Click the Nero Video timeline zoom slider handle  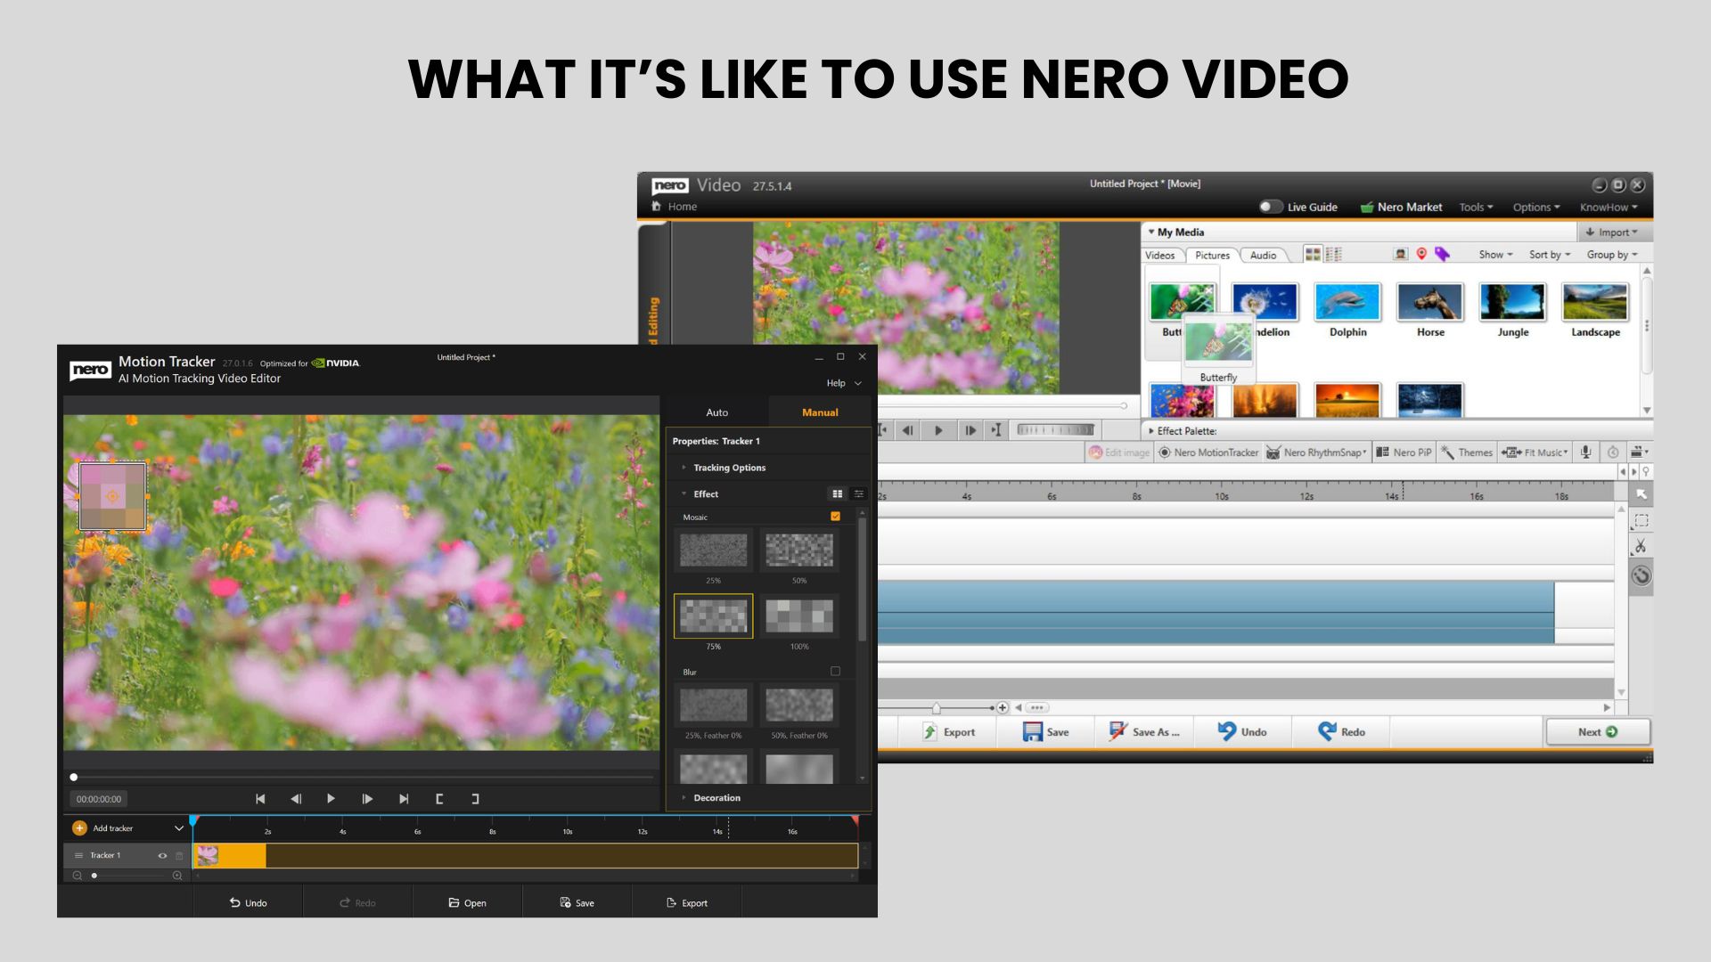point(936,708)
